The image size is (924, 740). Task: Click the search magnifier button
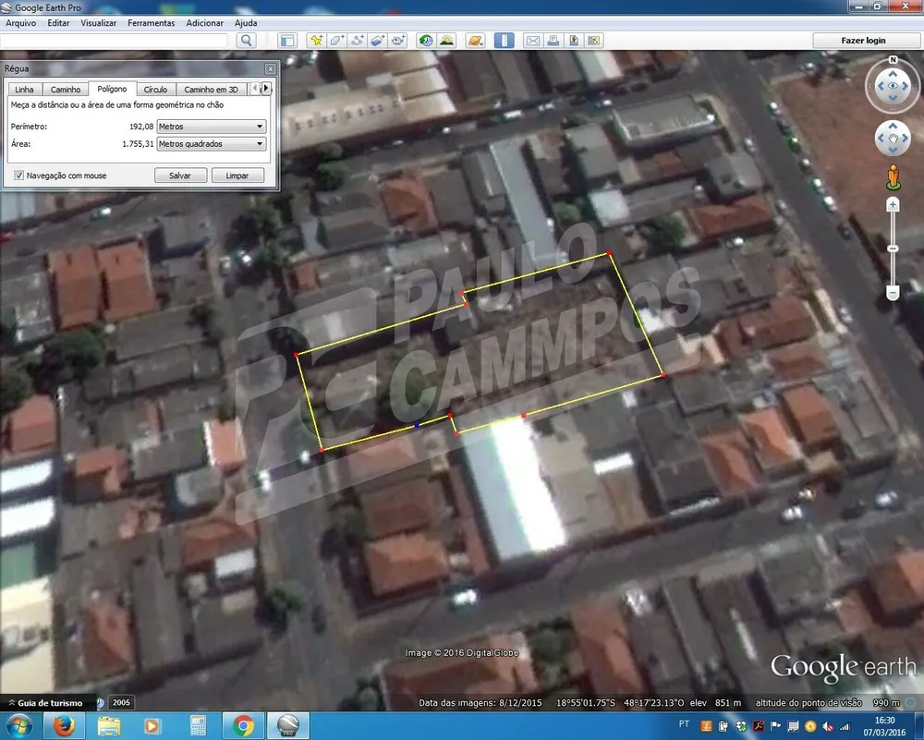(247, 40)
